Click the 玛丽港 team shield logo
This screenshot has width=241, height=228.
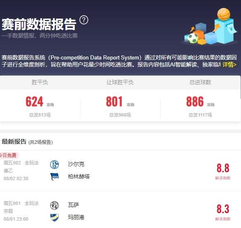point(54,217)
